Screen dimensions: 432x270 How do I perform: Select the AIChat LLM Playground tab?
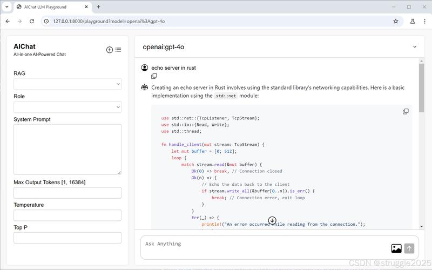point(52,7)
